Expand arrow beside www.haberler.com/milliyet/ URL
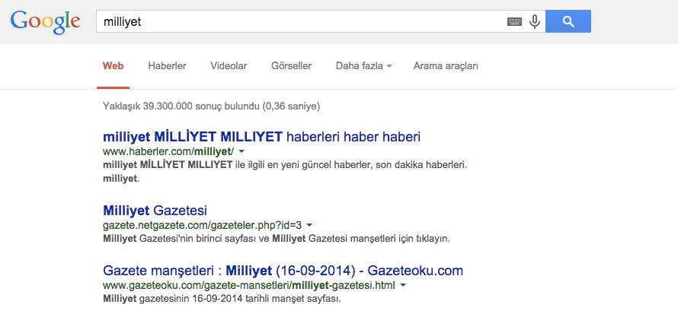678x314 pixels. 241,151
